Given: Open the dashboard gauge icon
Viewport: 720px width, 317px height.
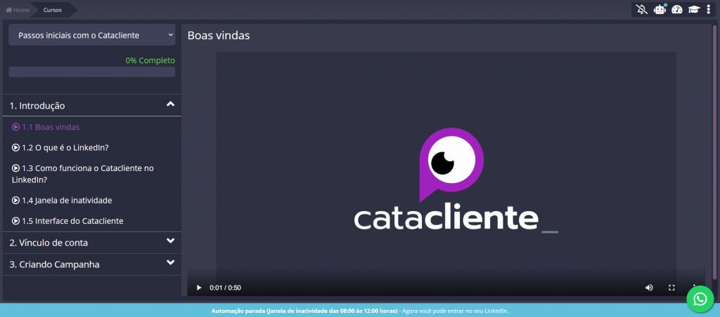Looking at the screenshot, I should (677, 10).
